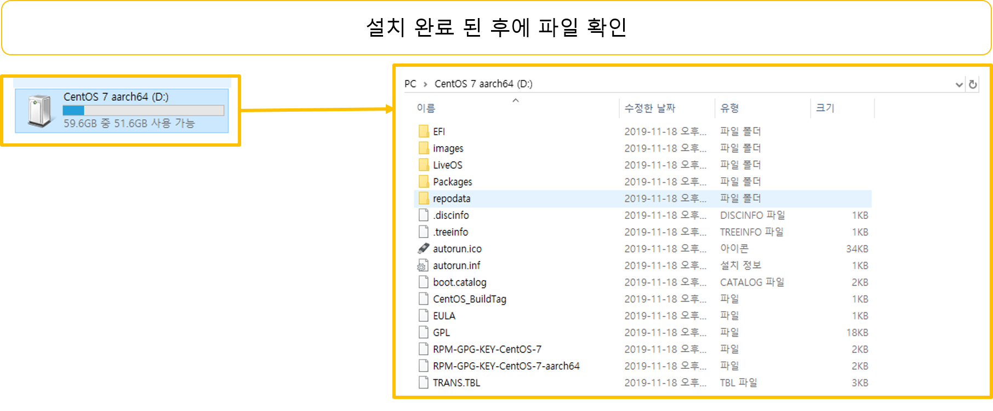Select the RPM-GPG-KEY-CentOS-7-aarch64 file name
Viewport: 993px width, 411px height.
point(506,366)
